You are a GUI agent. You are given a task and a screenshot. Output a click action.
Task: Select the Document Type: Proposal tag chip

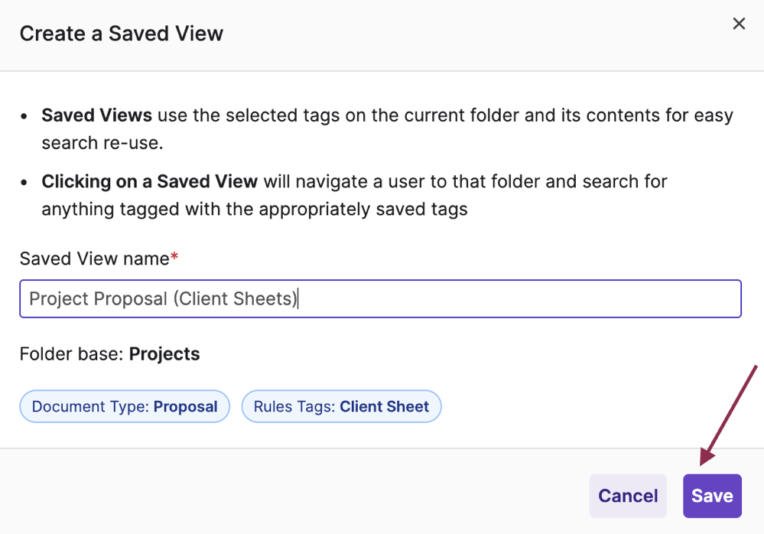(x=124, y=406)
